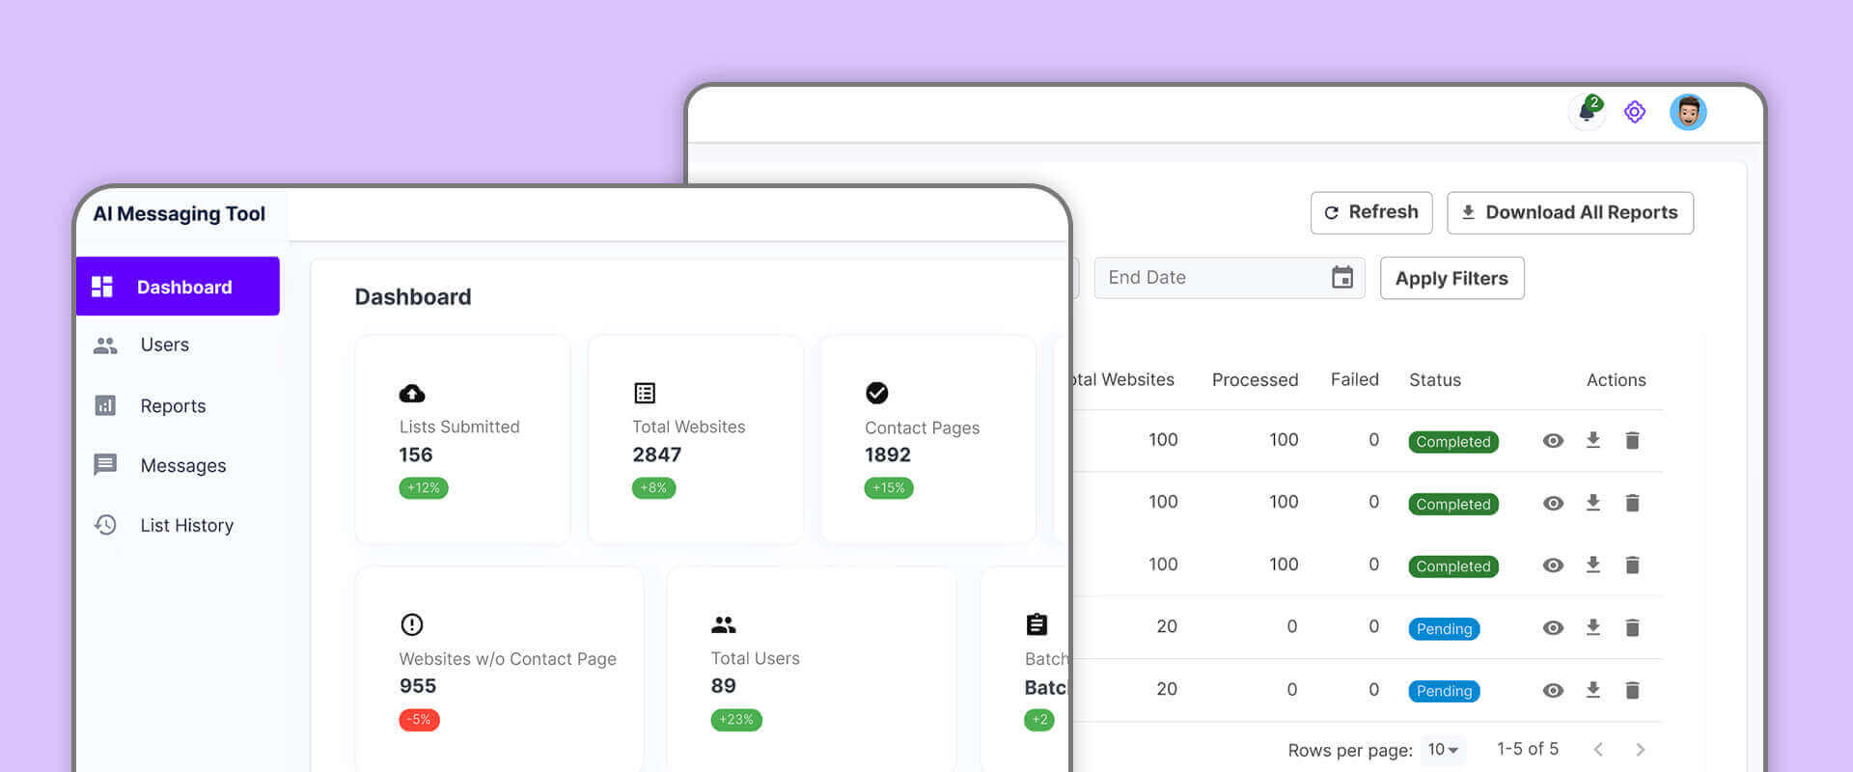The height and width of the screenshot is (772, 1853).
Task: Click the Lists Submitted cloud upload icon
Action: point(412,393)
